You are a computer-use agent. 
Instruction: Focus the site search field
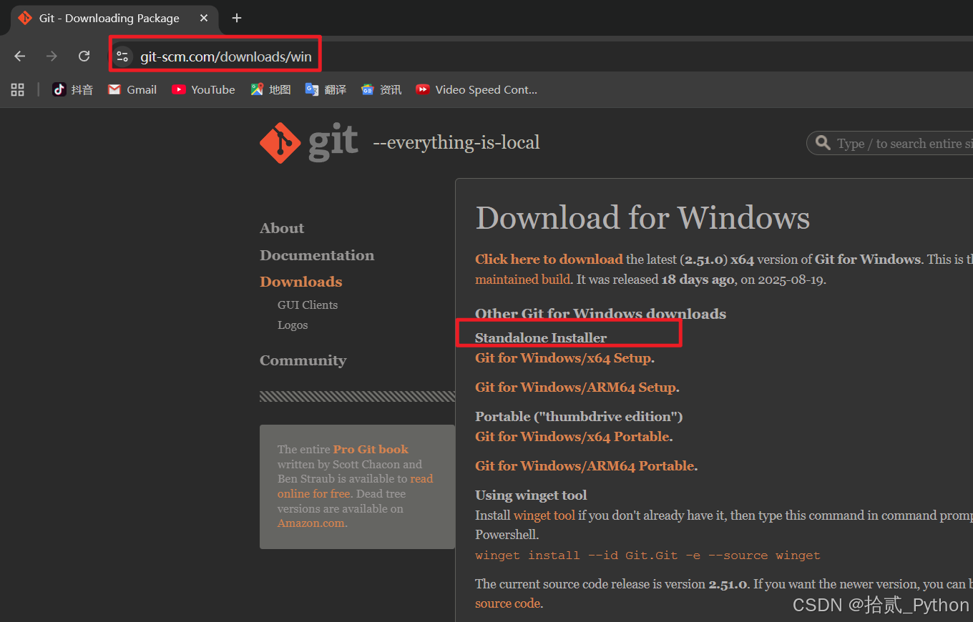click(x=890, y=143)
